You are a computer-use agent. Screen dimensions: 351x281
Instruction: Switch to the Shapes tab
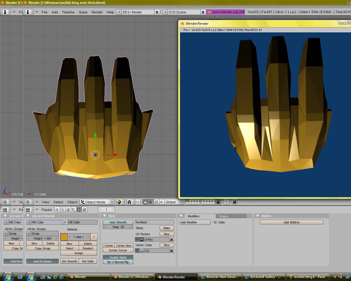point(223,216)
